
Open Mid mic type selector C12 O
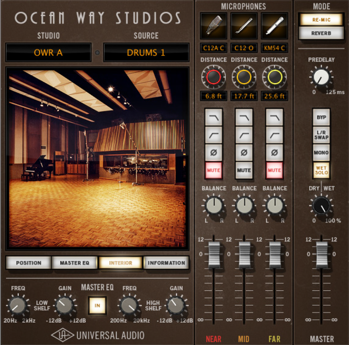coord(244,48)
